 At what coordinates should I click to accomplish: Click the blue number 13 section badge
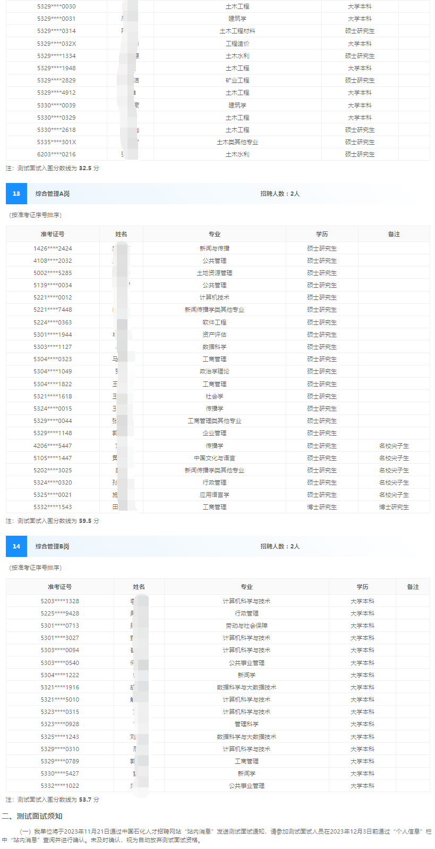pos(16,194)
